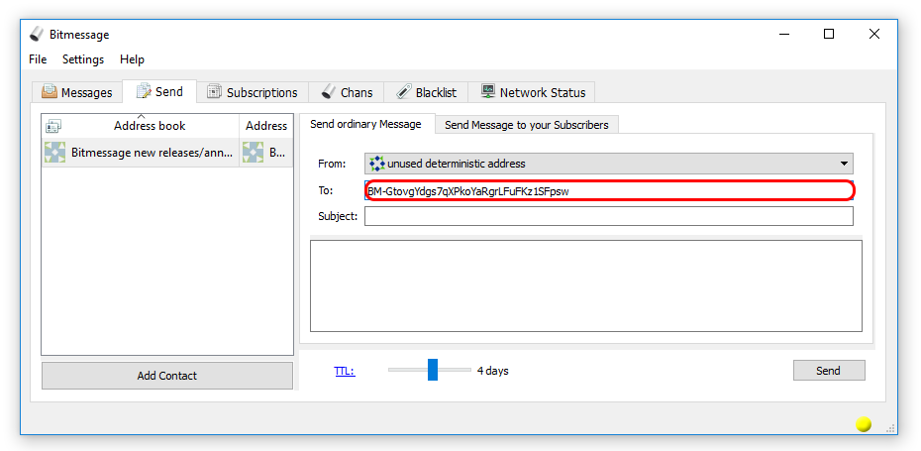921x451 pixels.
Task: Maximize the Bitmessage window
Action: pos(829,34)
